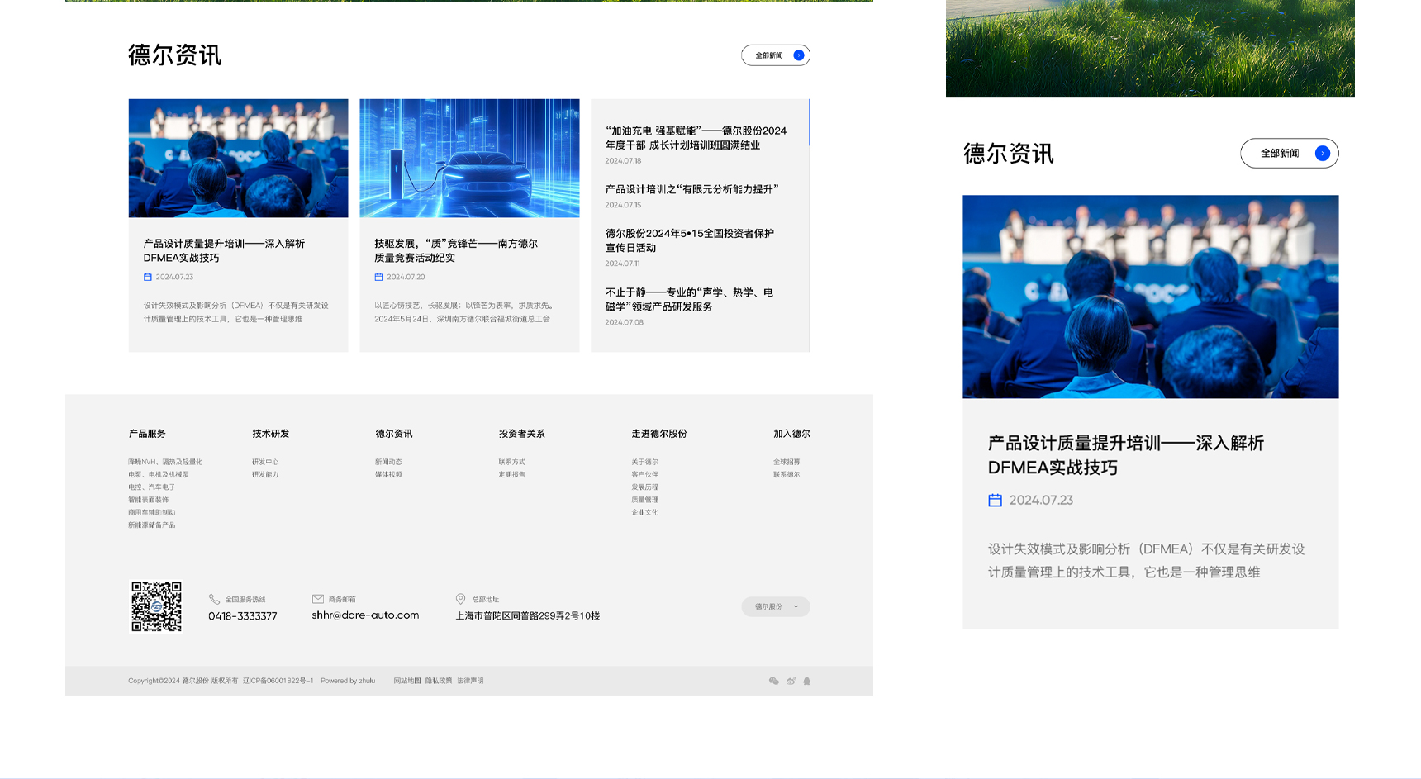Open footer link 新闻动态
The image size is (1421, 779).
(x=388, y=462)
